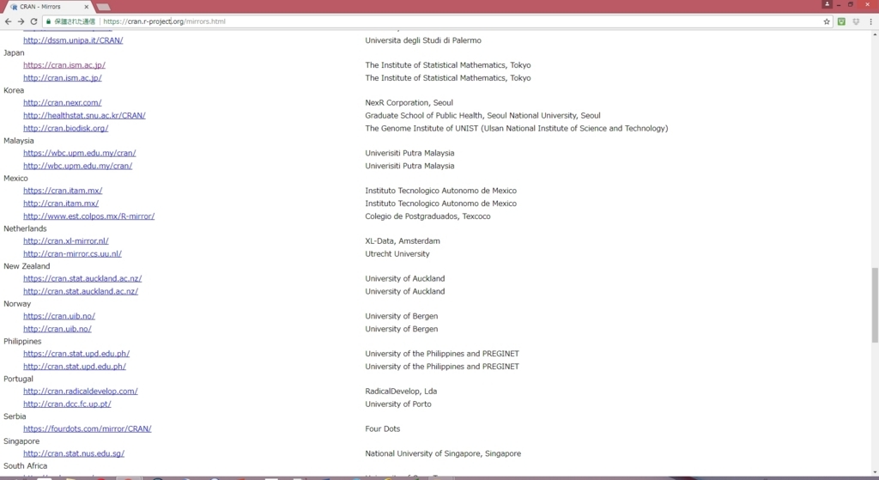
Task: Open http://cran-mirror.cs.uu.nl/ link
Action: click(x=72, y=254)
